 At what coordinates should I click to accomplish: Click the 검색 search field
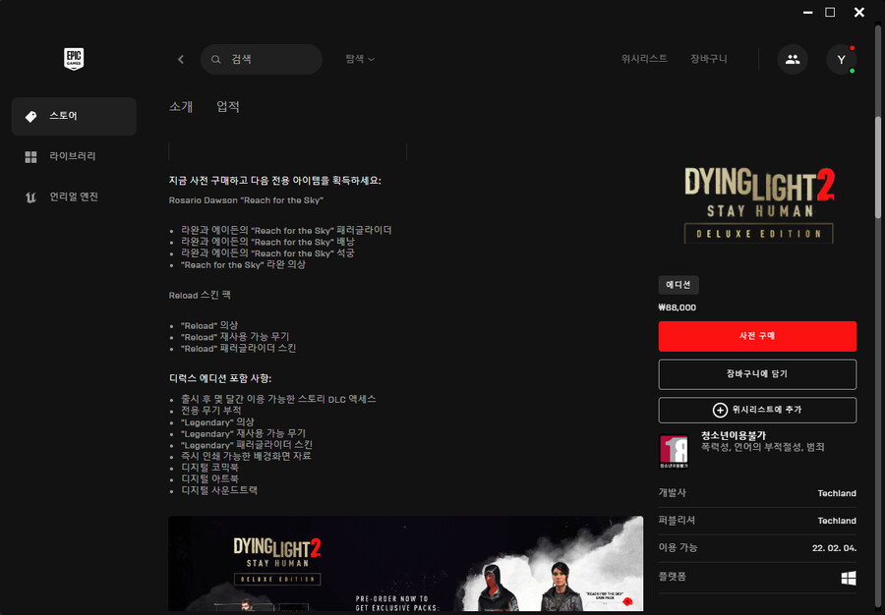(x=270, y=59)
